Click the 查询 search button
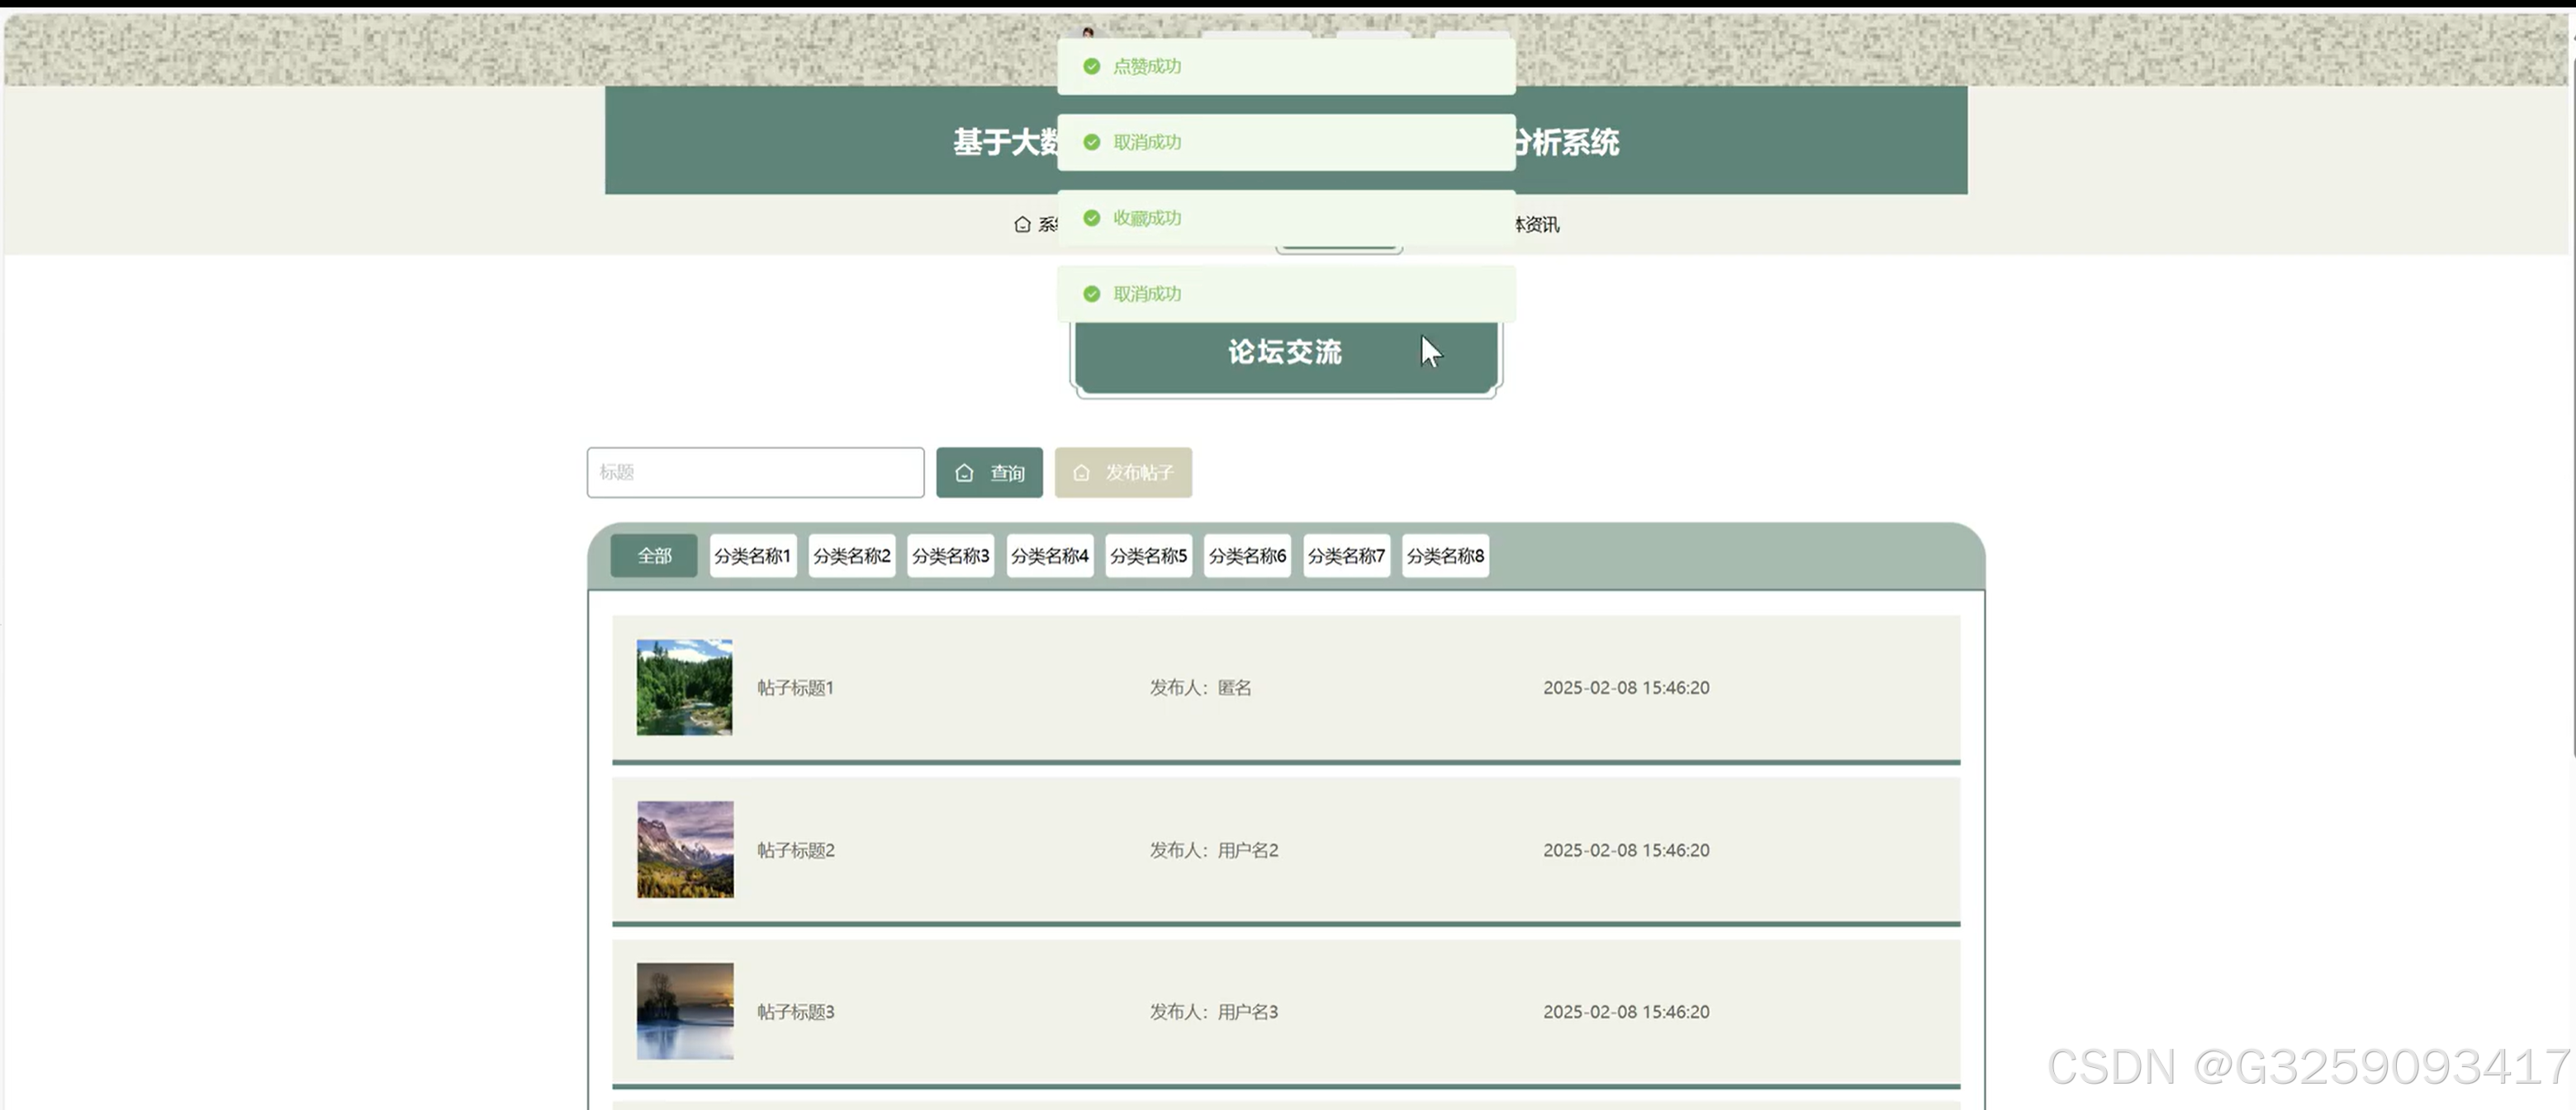The height and width of the screenshot is (1110, 2576). click(x=989, y=473)
